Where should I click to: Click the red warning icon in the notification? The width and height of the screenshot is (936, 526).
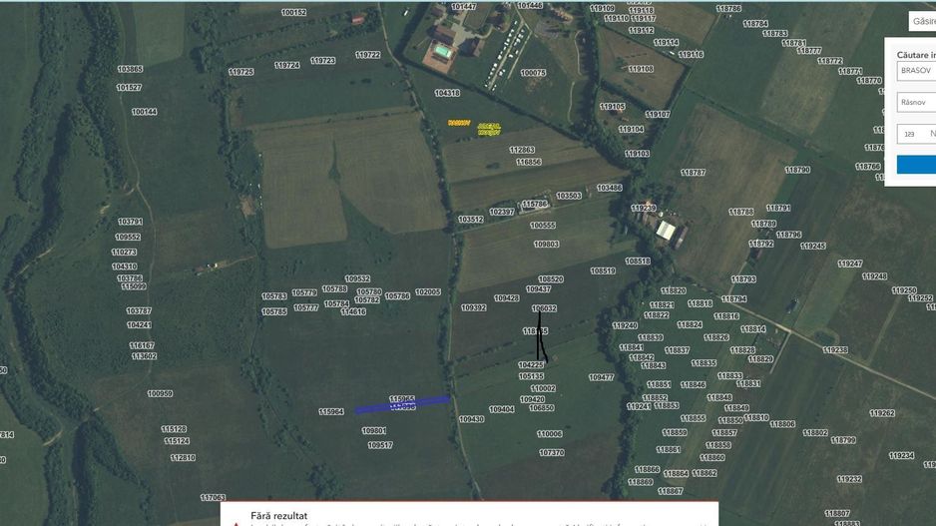coord(234,523)
